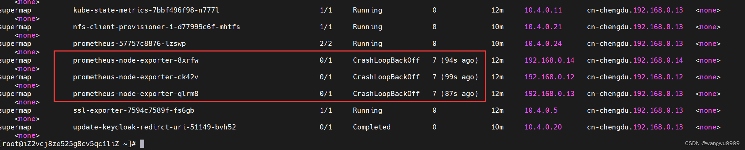The width and height of the screenshot is (745, 150).
Task: Click the kube-state-metrics-7bbf496f98-n777l pod name
Action: point(146,10)
